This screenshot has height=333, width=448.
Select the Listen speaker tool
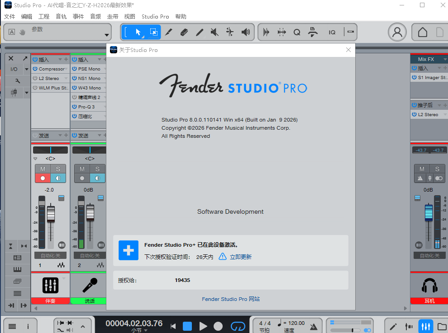click(x=245, y=32)
